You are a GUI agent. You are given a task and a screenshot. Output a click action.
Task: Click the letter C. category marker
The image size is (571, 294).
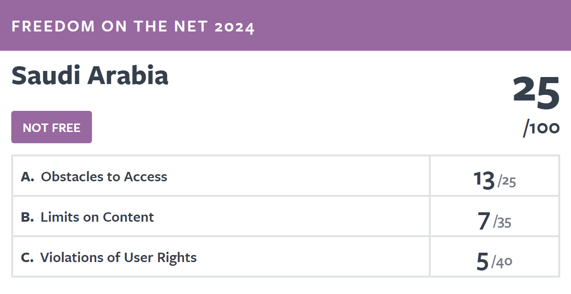point(27,258)
